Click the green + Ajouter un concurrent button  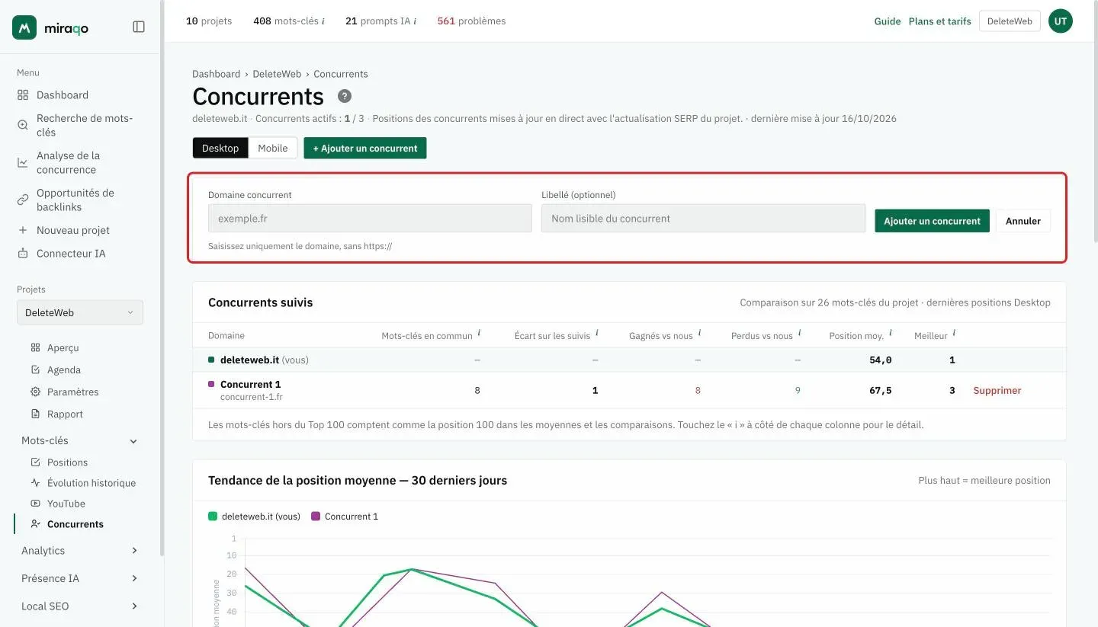point(365,148)
